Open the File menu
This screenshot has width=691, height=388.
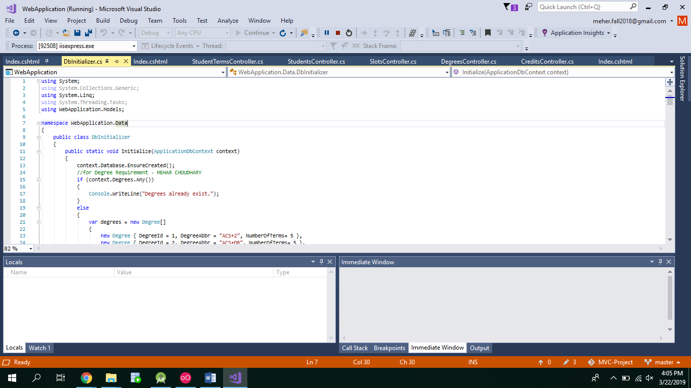[x=10, y=21]
